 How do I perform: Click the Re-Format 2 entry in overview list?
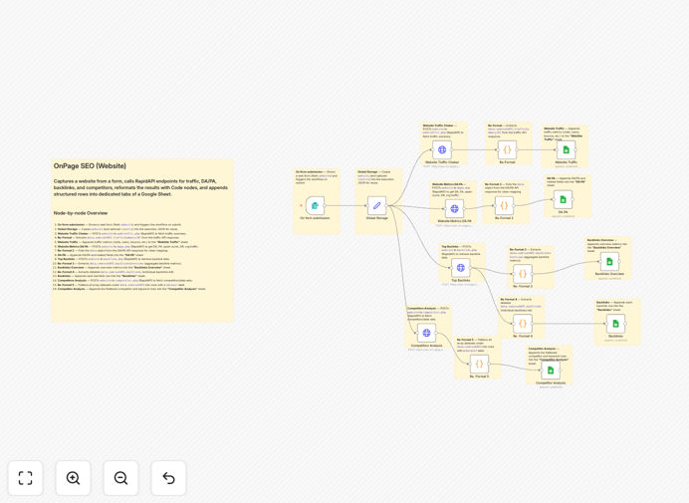pos(113,251)
